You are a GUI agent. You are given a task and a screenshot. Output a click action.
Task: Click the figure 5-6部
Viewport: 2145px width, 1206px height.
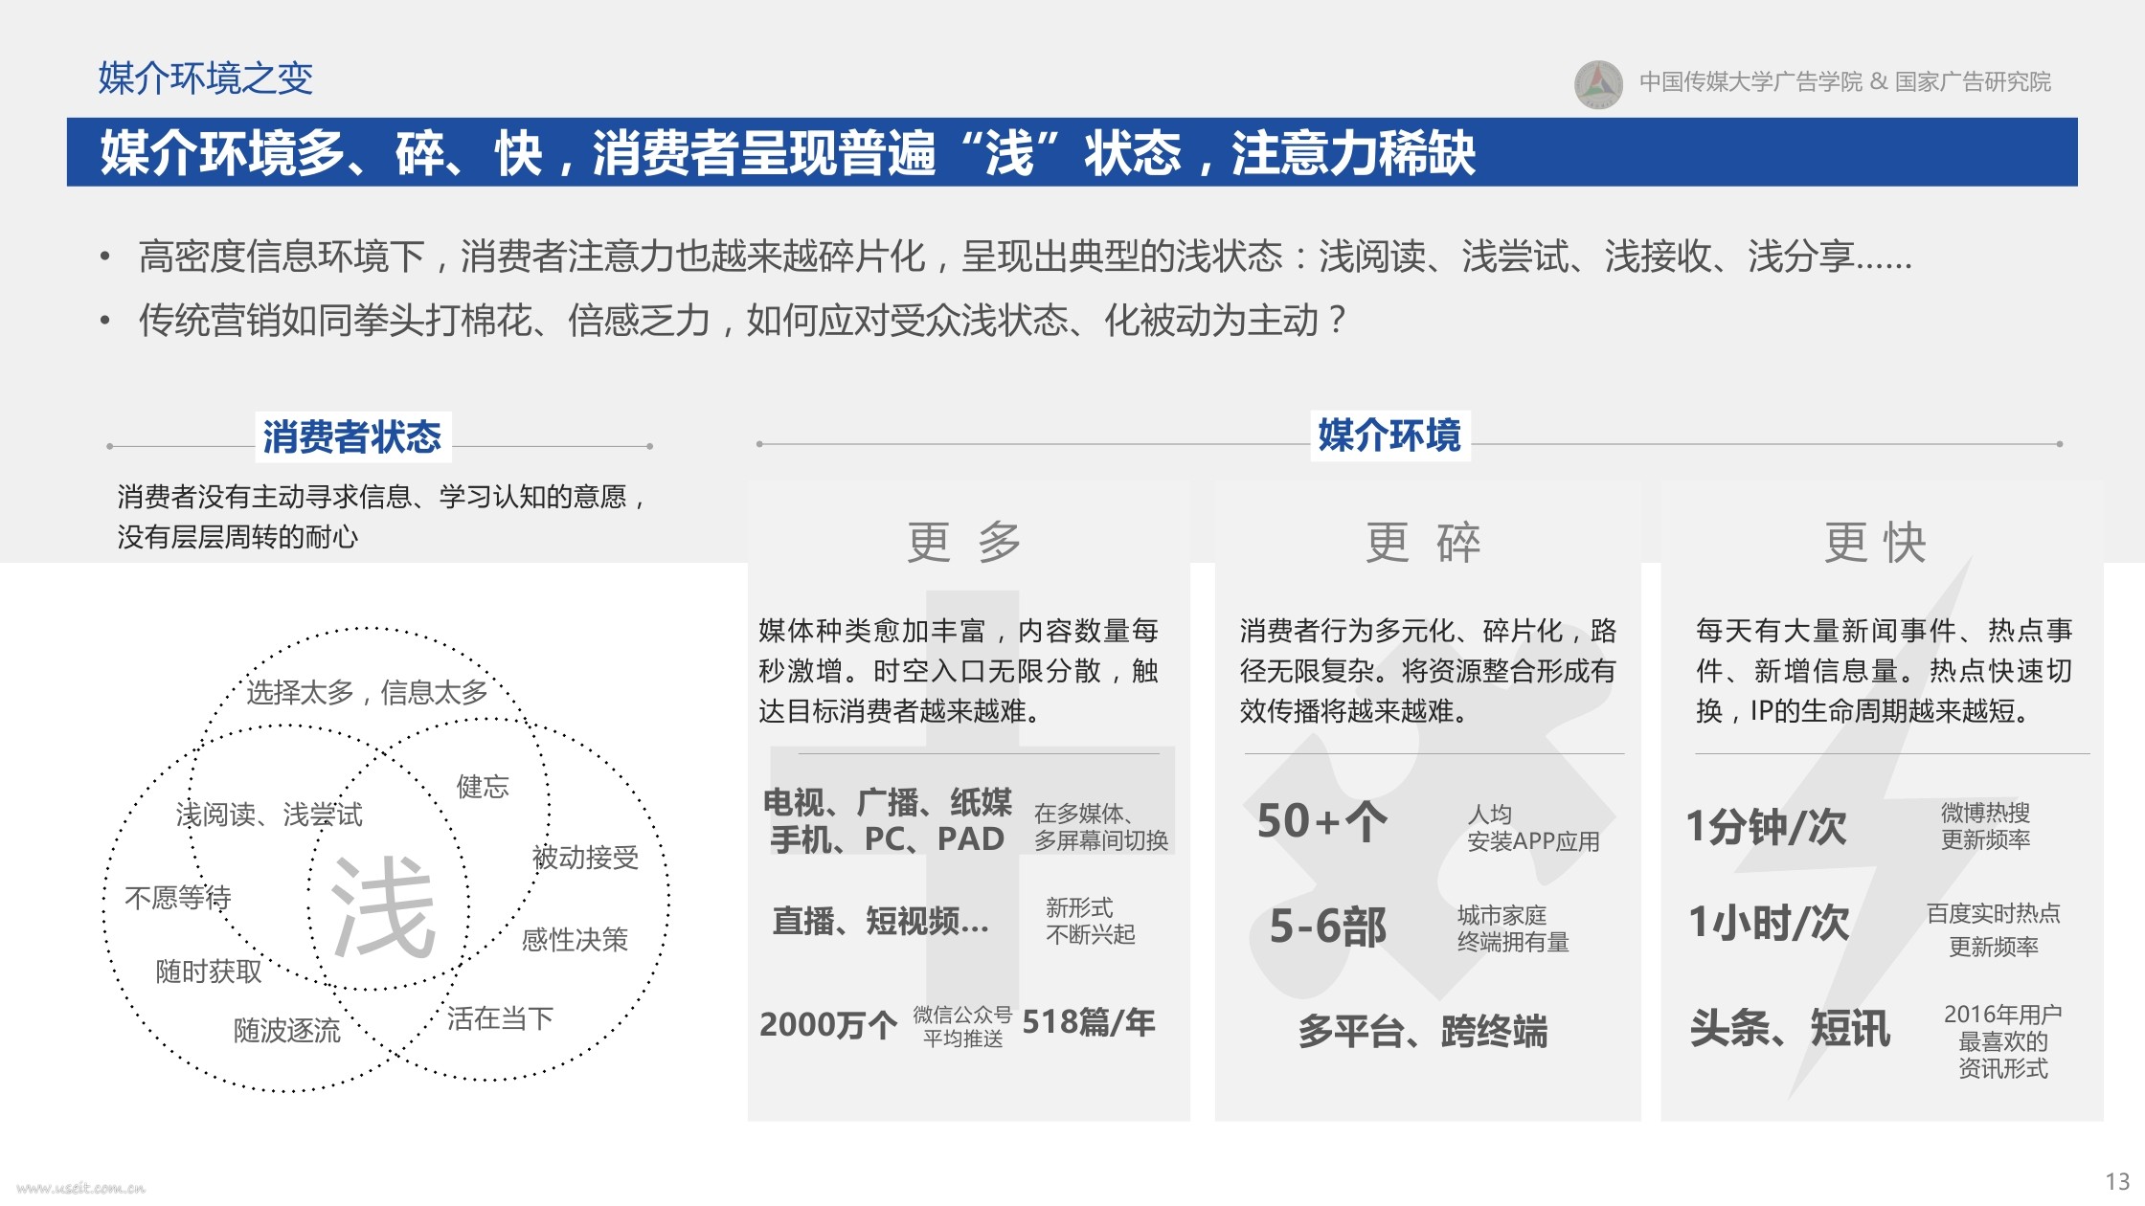(1328, 927)
